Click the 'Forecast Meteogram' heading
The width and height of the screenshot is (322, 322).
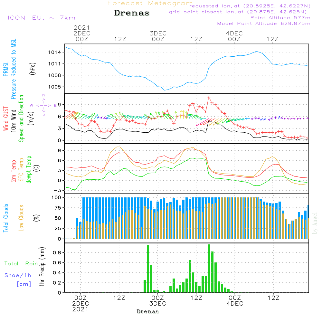(150, 3)
